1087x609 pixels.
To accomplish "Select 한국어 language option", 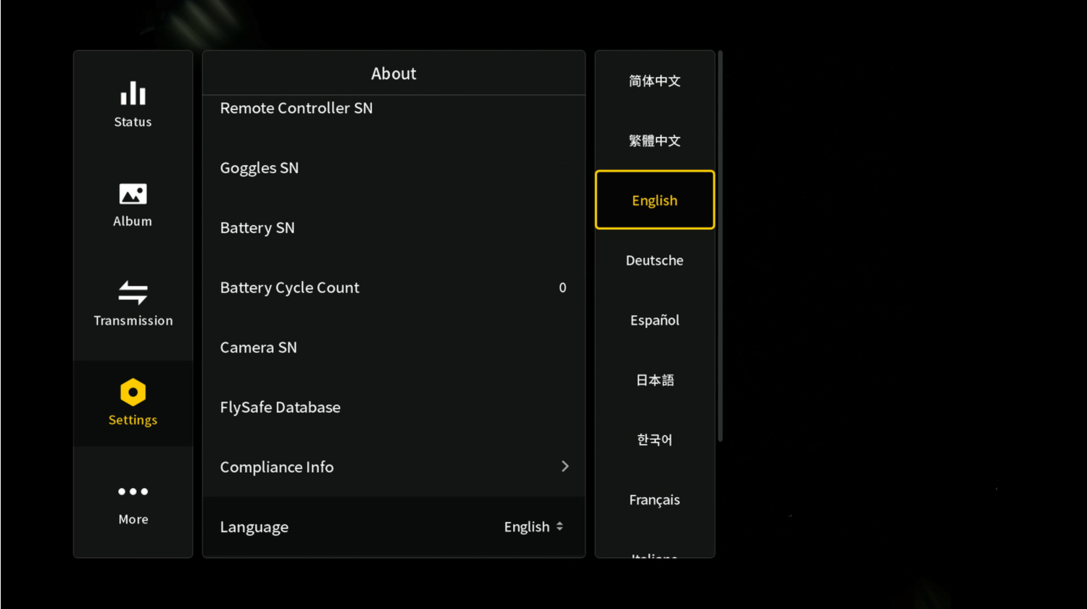I will click(654, 440).
